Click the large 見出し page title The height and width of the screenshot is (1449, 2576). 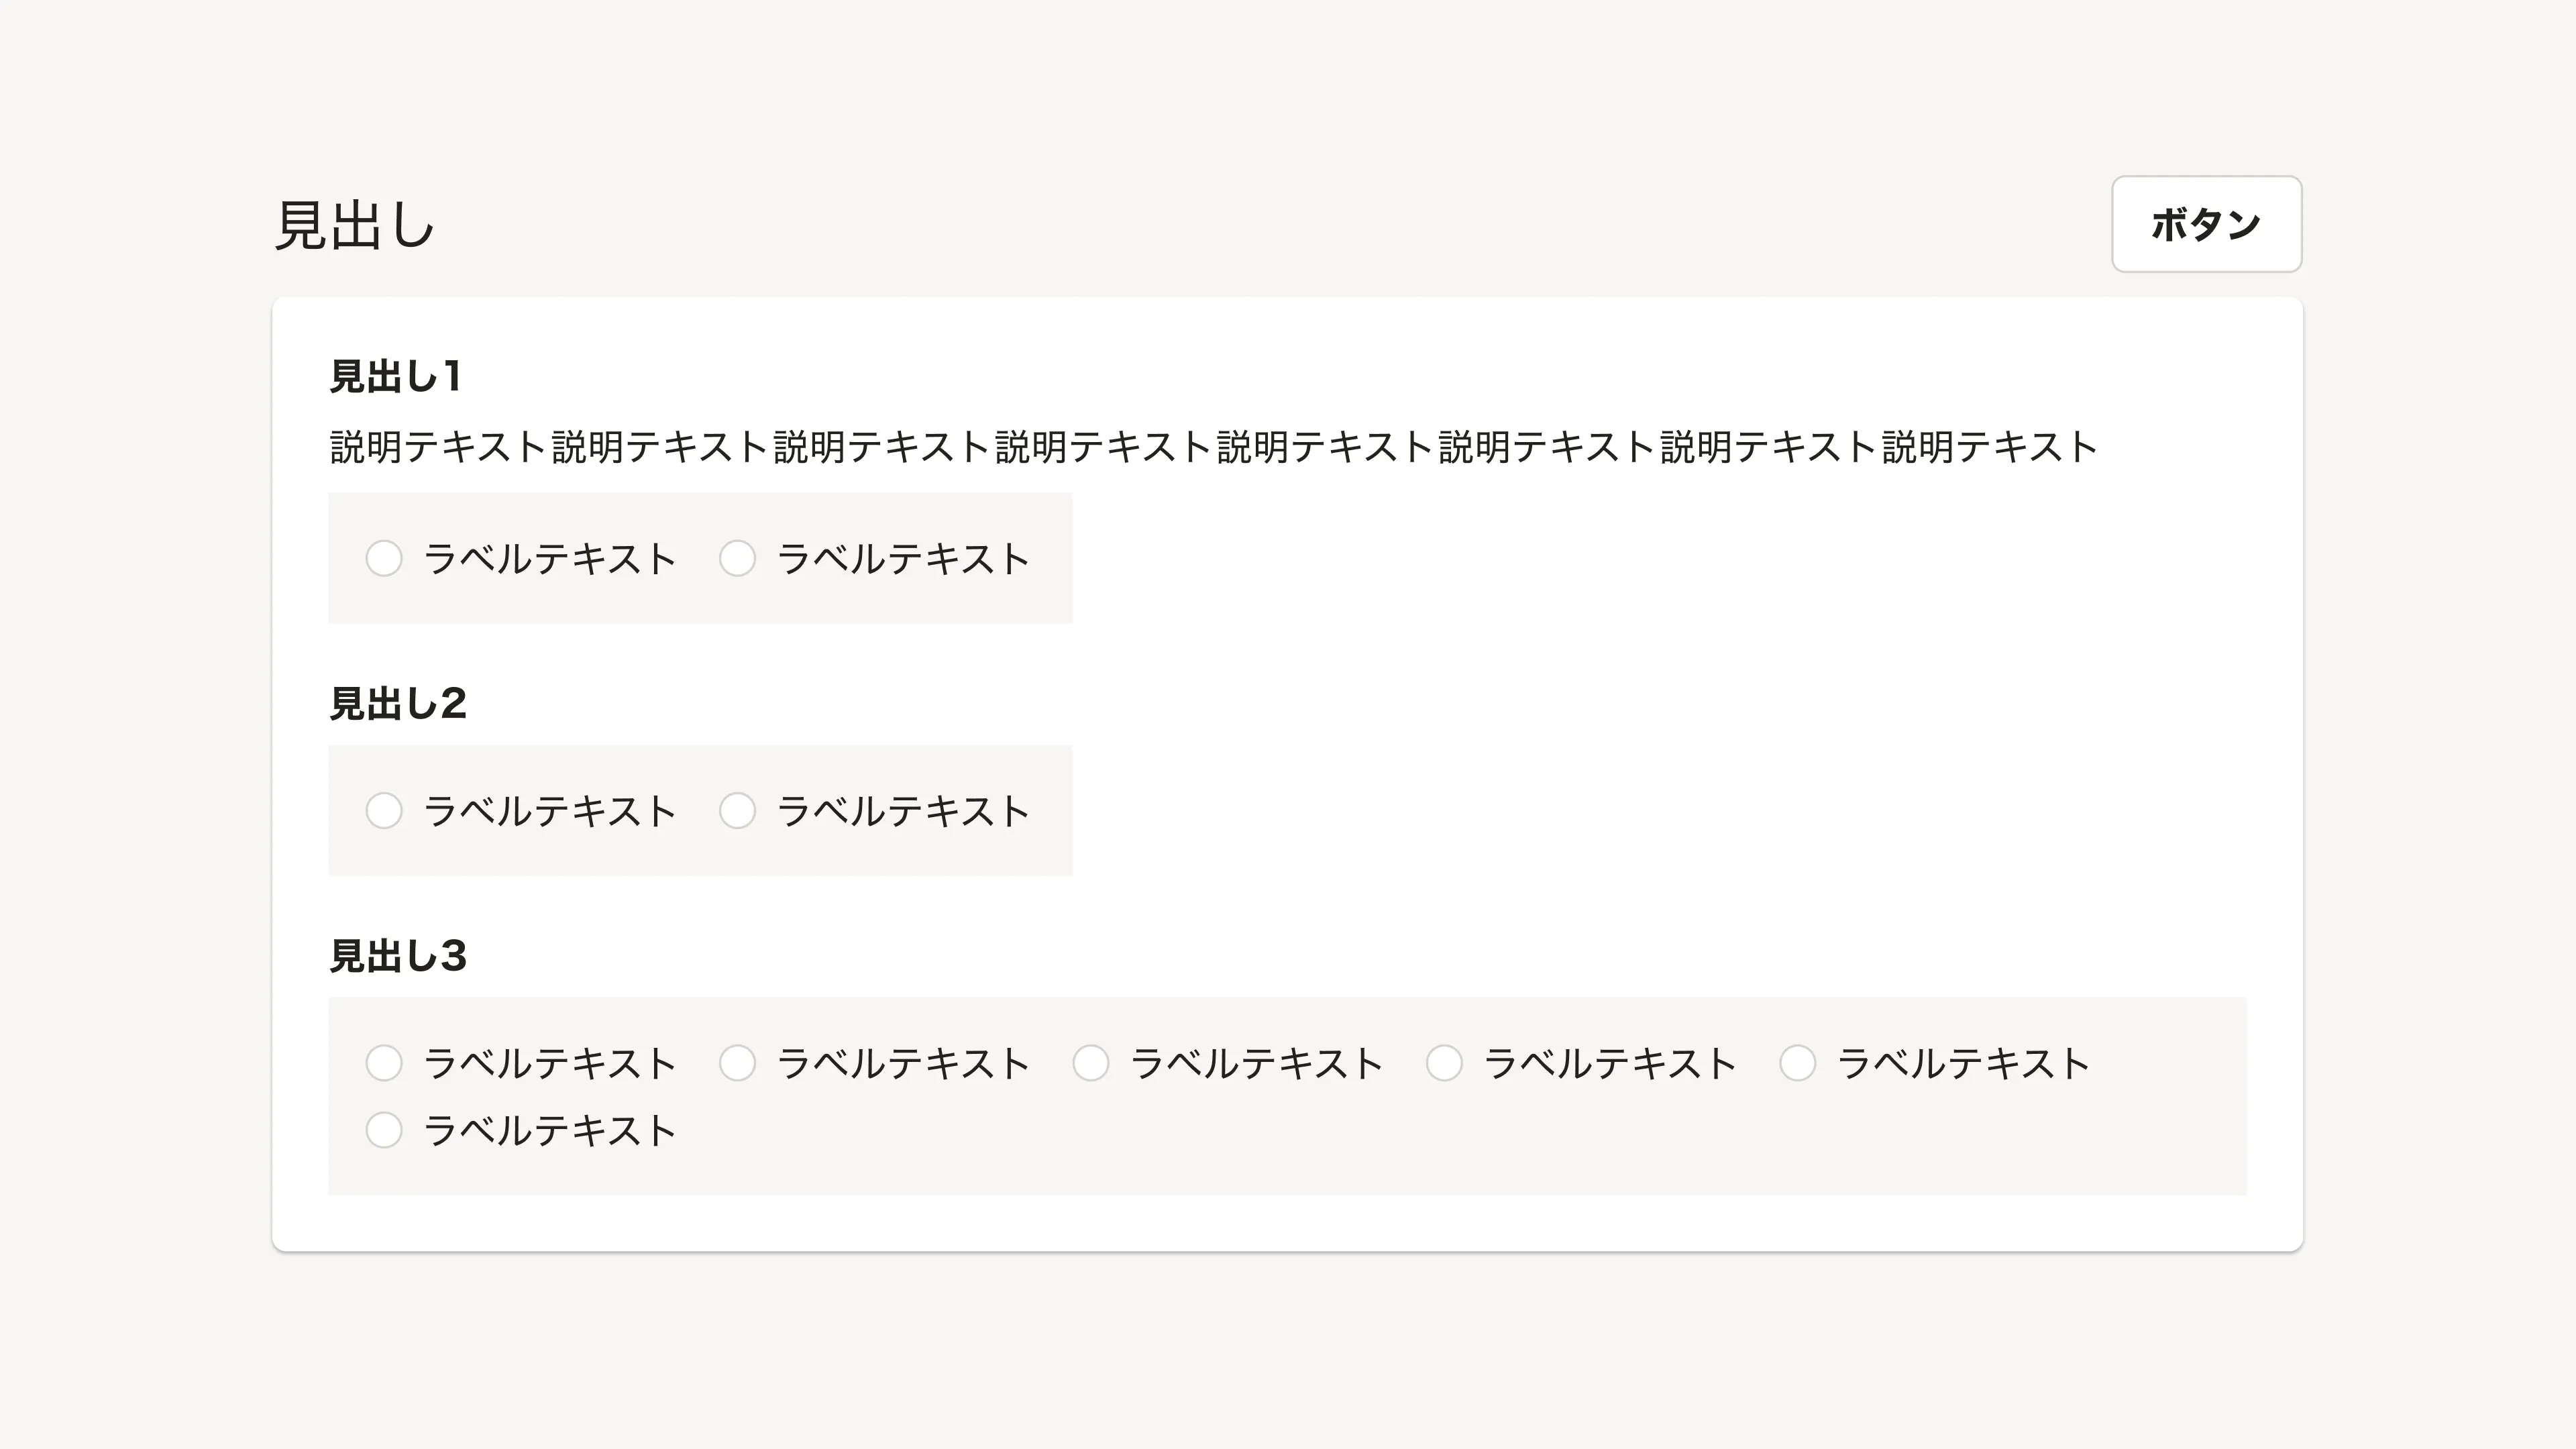pyautogui.click(x=355, y=225)
